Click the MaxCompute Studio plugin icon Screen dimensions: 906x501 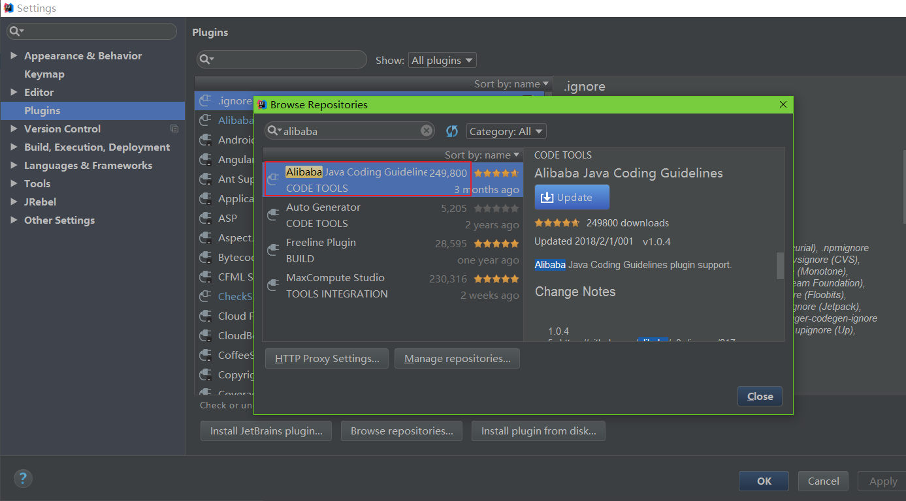274,285
